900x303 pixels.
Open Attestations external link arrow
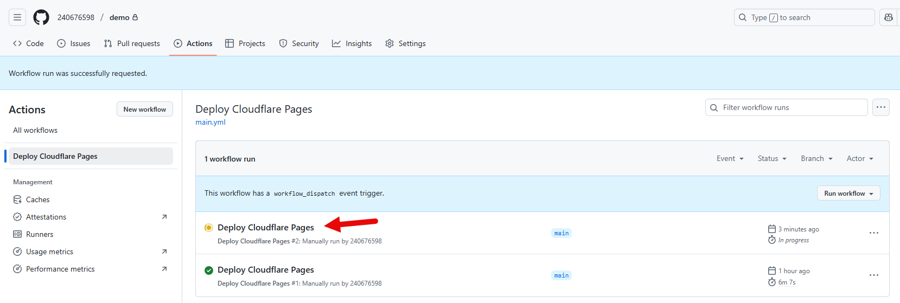(x=164, y=217)
